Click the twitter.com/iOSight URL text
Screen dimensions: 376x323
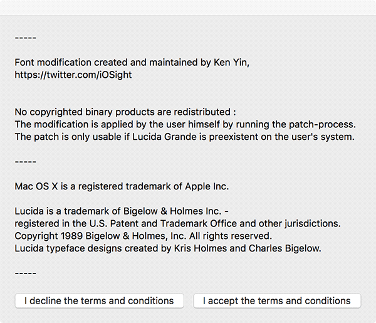click(x=73, y=75)
